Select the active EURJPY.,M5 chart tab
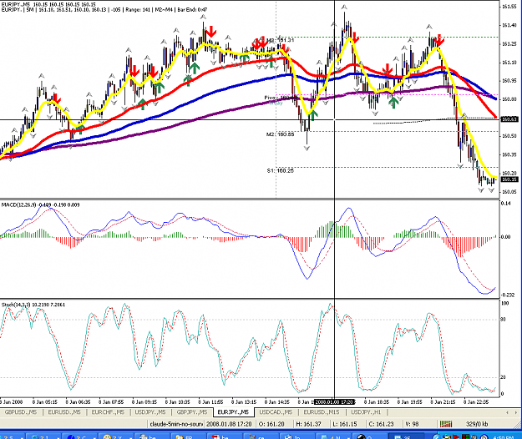Image resolution: width=522 pixels, height=439 pixels. [233, 412]
